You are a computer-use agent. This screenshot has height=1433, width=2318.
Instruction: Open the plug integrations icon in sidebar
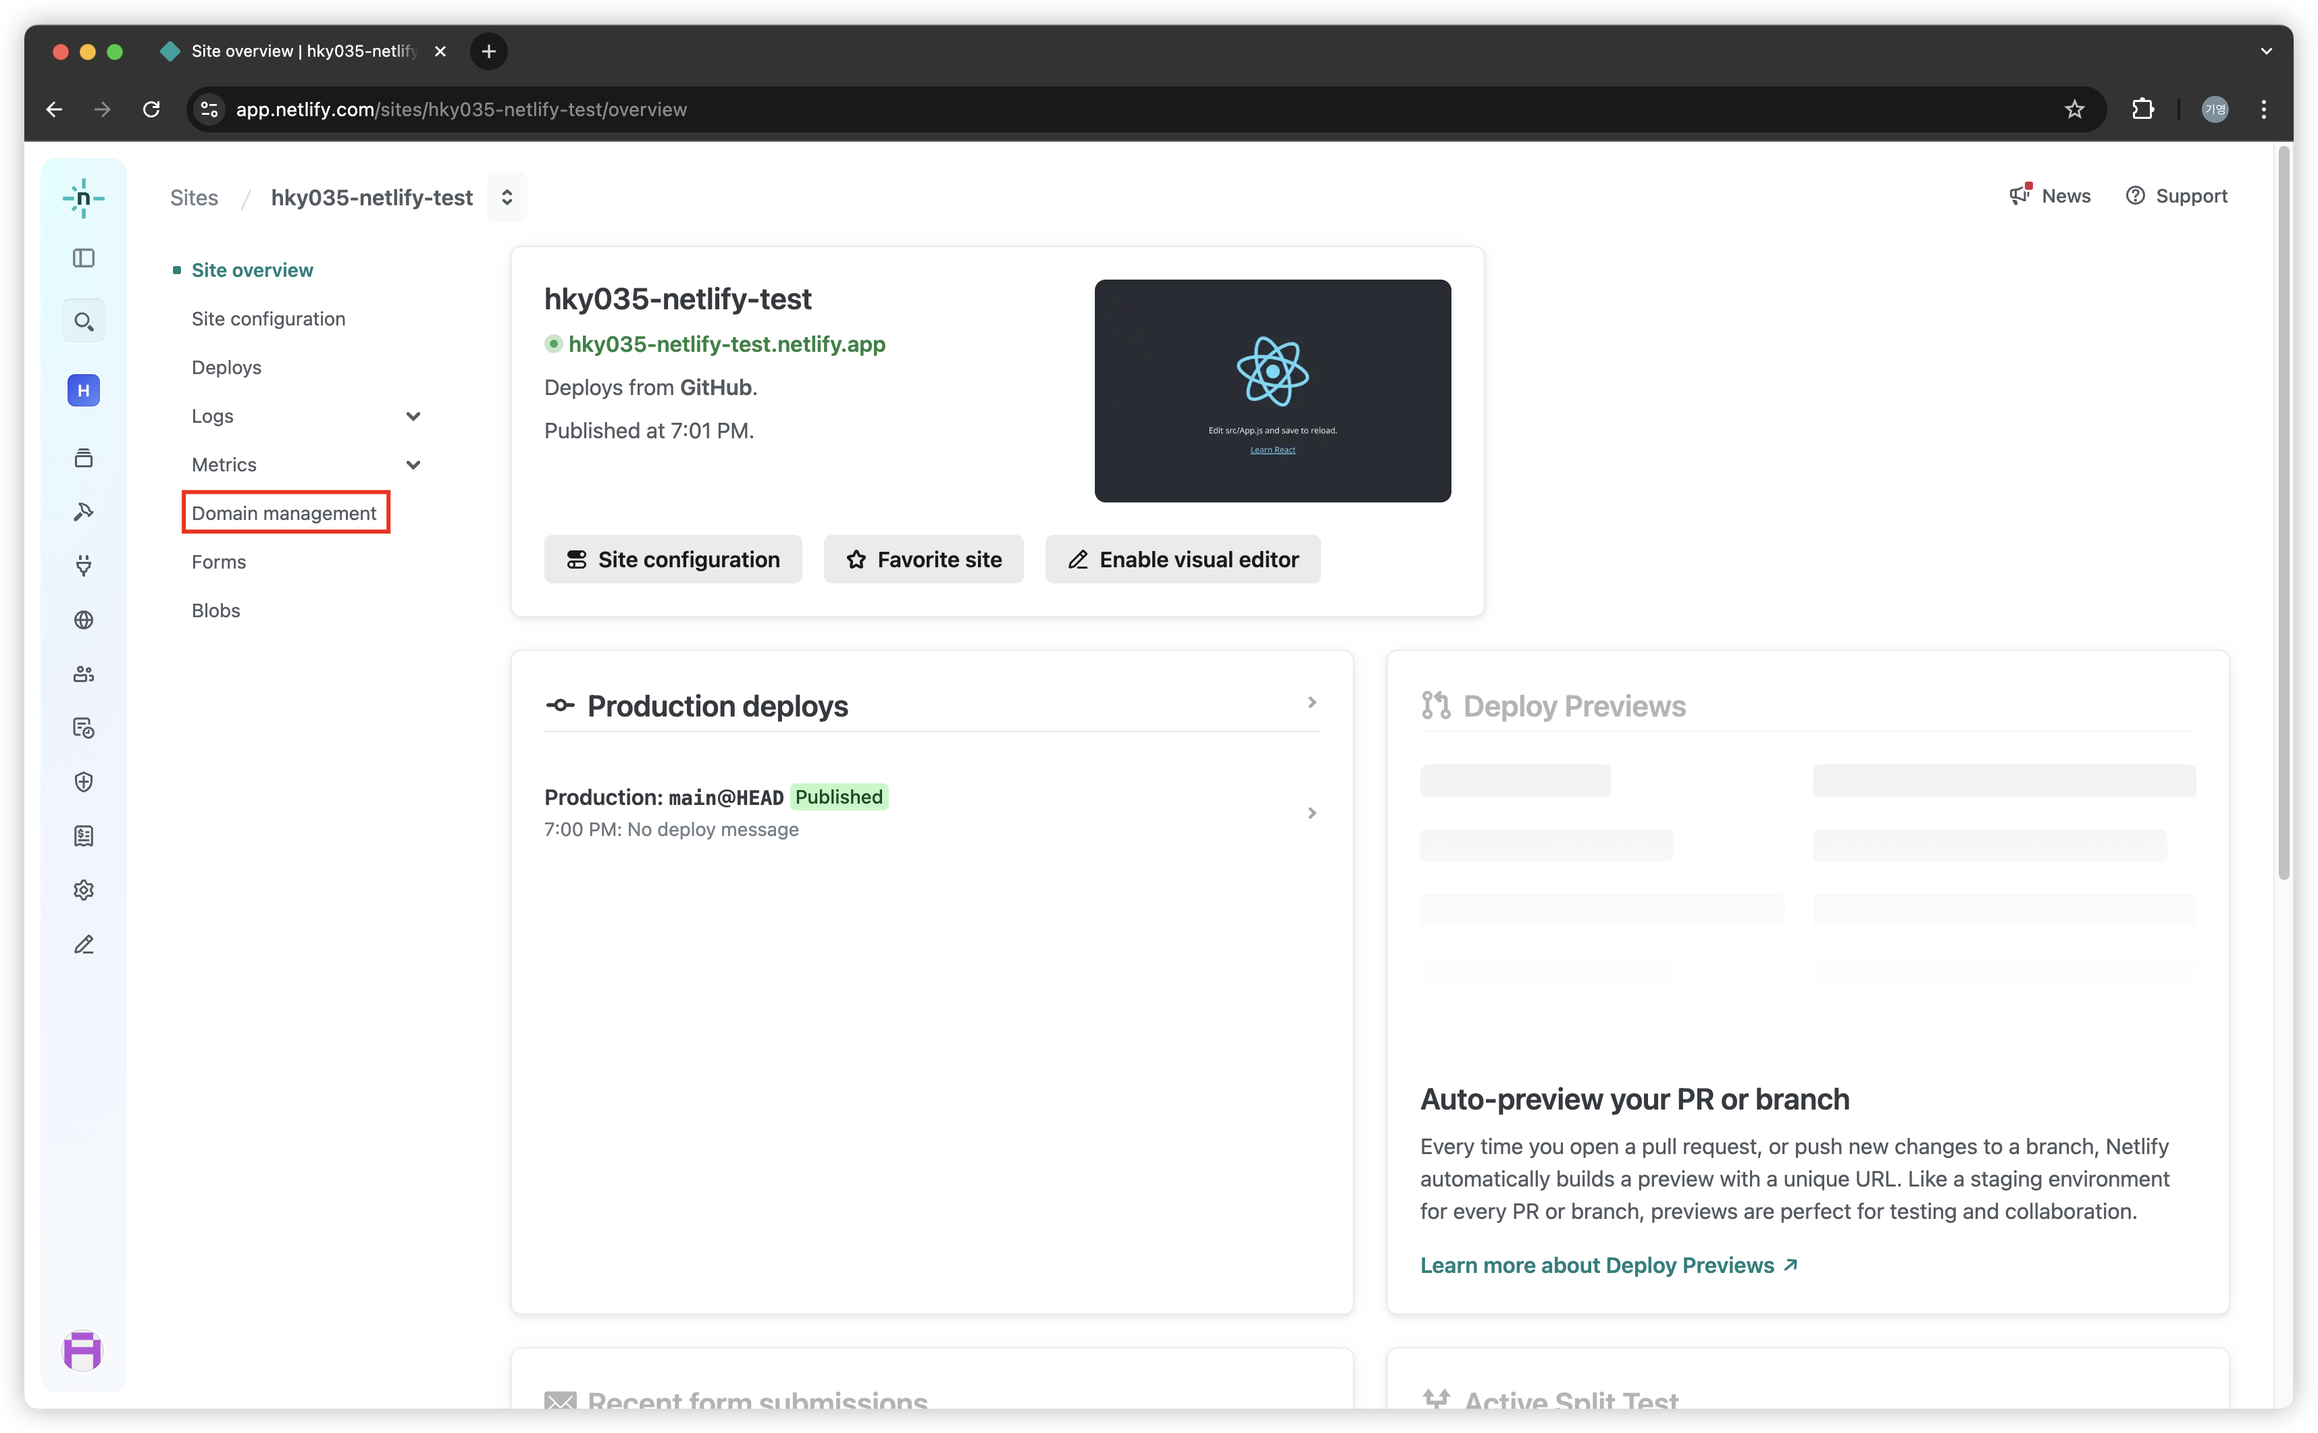[x=83, y=566]
